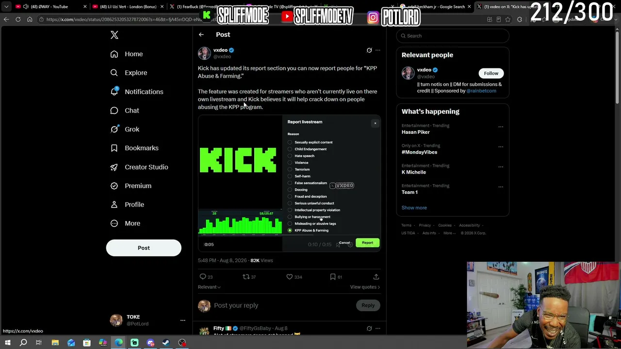
Task: Select the 'Hate speech' radio in the video
Action: click(x=290, y=156)
